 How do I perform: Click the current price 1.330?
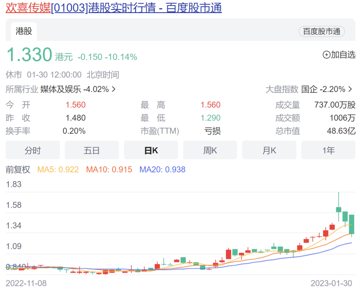29,55
